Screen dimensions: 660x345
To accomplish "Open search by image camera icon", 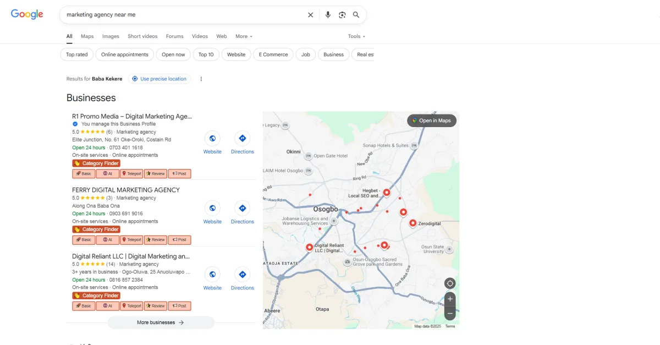I will tap(342, 15).
